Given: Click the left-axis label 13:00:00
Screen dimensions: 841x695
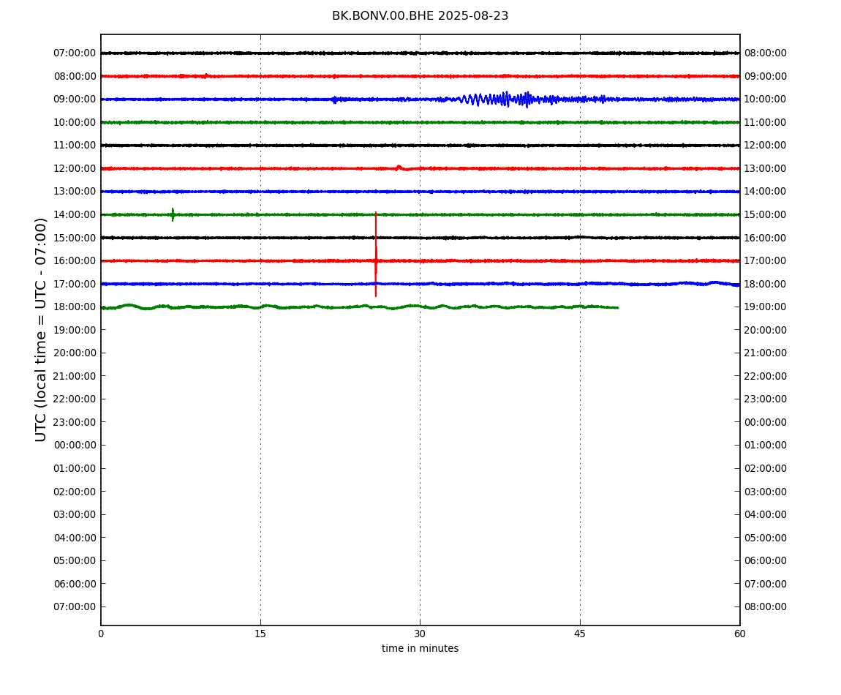Looking at the screenshot, I should (75, 192).
